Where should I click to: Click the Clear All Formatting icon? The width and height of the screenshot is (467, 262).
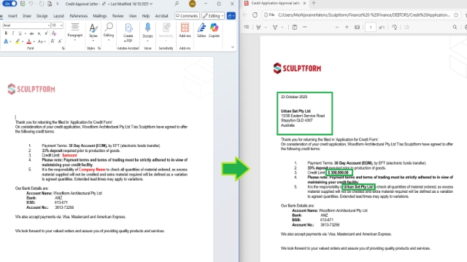(x=54, y=33)
